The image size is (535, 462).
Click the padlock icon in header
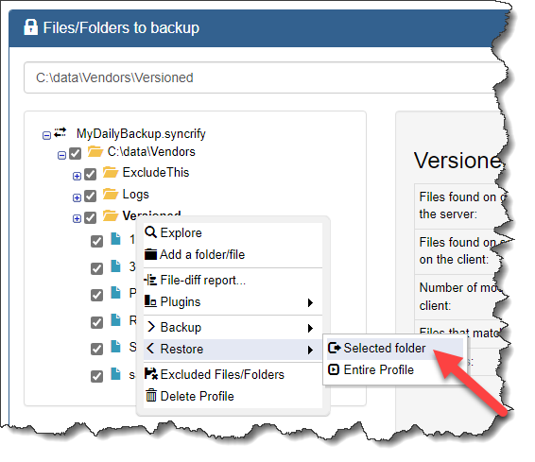pyautogui.click(x=30, y=27)
